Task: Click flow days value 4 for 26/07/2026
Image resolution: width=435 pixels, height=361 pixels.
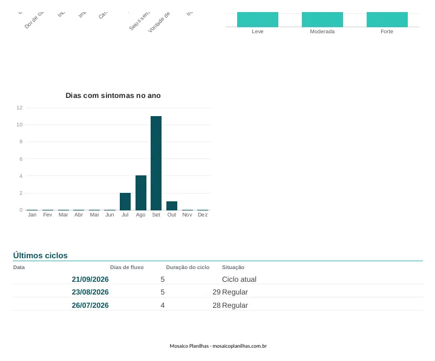Action: (163, 305)
